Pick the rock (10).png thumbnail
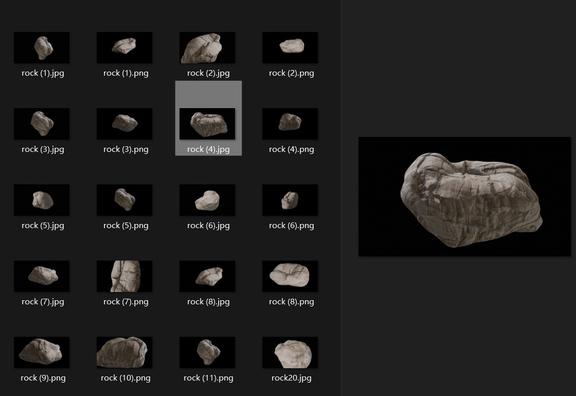576x396 pixels. 124,352
